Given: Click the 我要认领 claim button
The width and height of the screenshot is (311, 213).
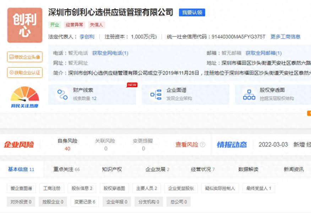Looking at the screenshot, I should 192,12.
